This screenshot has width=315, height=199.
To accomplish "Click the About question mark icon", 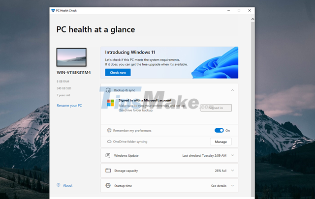I will (x=59, y=185).
